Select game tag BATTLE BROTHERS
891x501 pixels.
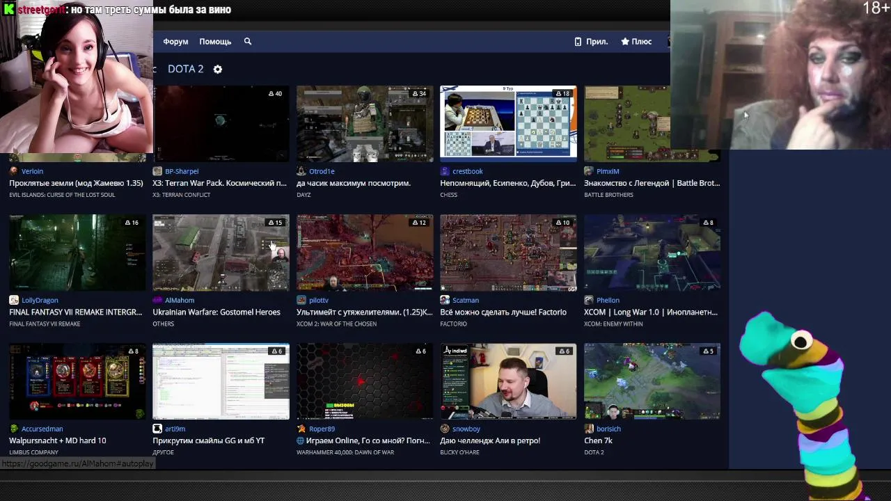click(x=608, y=195)
